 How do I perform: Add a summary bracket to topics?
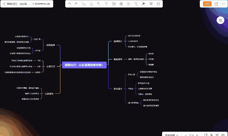pyautogui.click(x=129, y=4)
